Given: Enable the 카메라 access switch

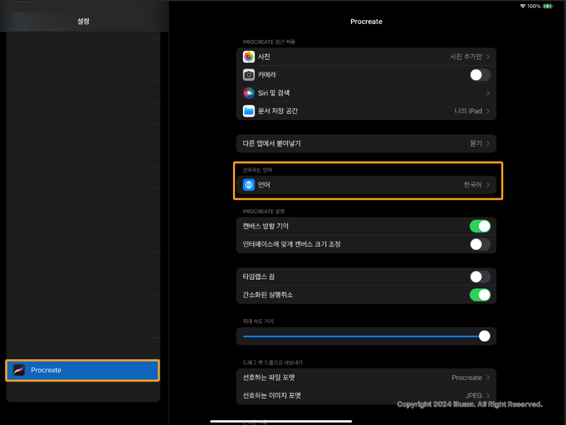Looking at the screenshot, I should point(480,75).
